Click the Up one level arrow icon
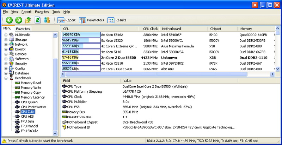The height and width of the screenshot is (145, 282). coord(28,20)
